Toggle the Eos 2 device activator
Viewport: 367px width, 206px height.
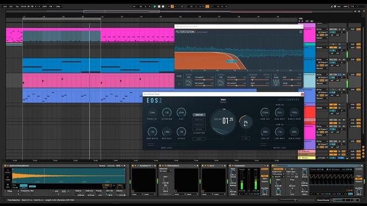(x=202, y=166)
